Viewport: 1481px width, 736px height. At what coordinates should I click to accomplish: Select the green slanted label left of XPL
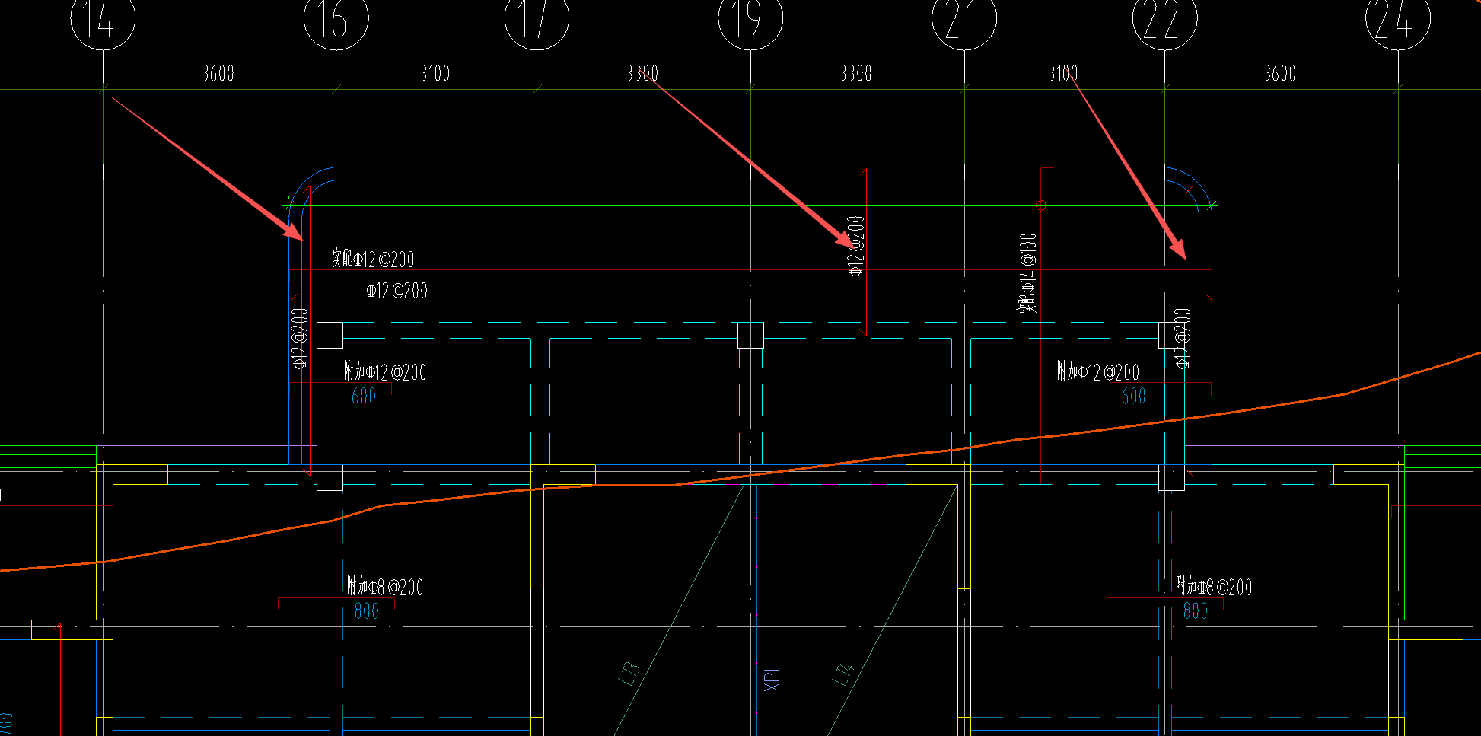point(630,674)
